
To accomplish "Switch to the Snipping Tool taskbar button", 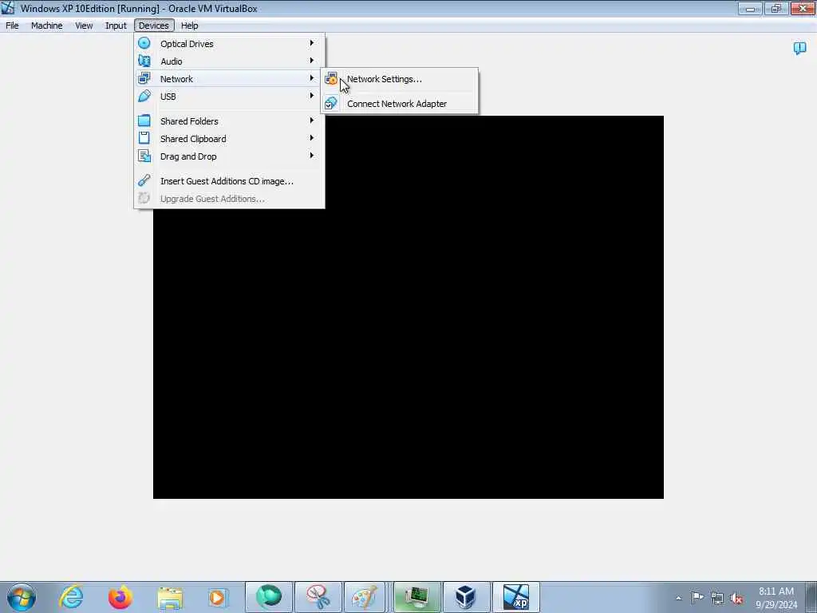I will [318, 597].
